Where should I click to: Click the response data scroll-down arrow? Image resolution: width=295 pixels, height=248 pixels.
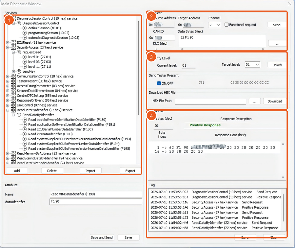coord(283,177)
